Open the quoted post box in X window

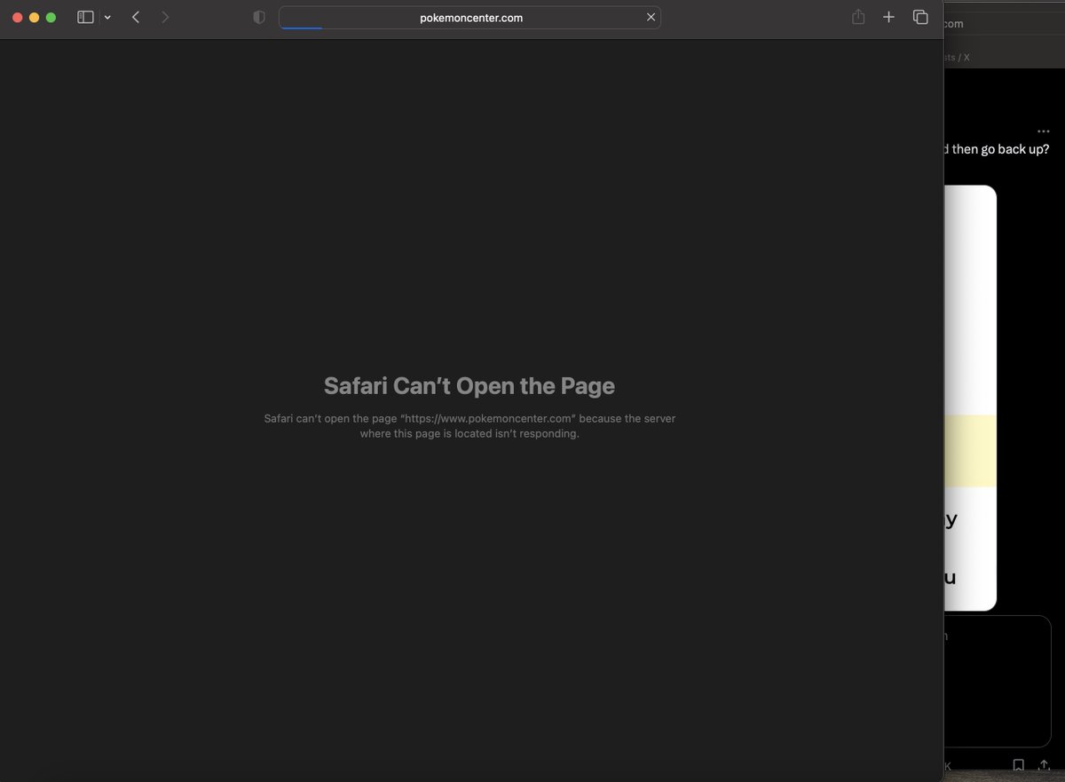tap(998, 682)
